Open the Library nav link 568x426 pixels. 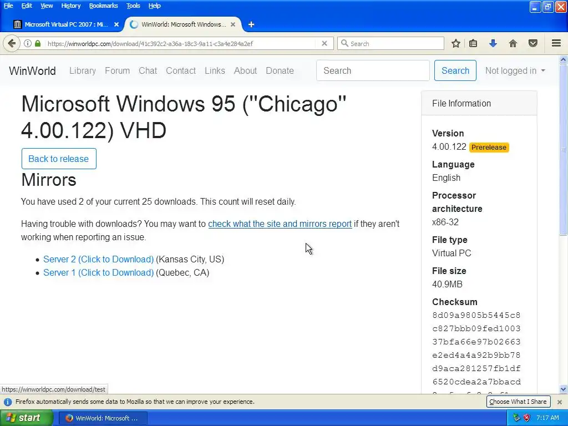[x=83, y=70]
